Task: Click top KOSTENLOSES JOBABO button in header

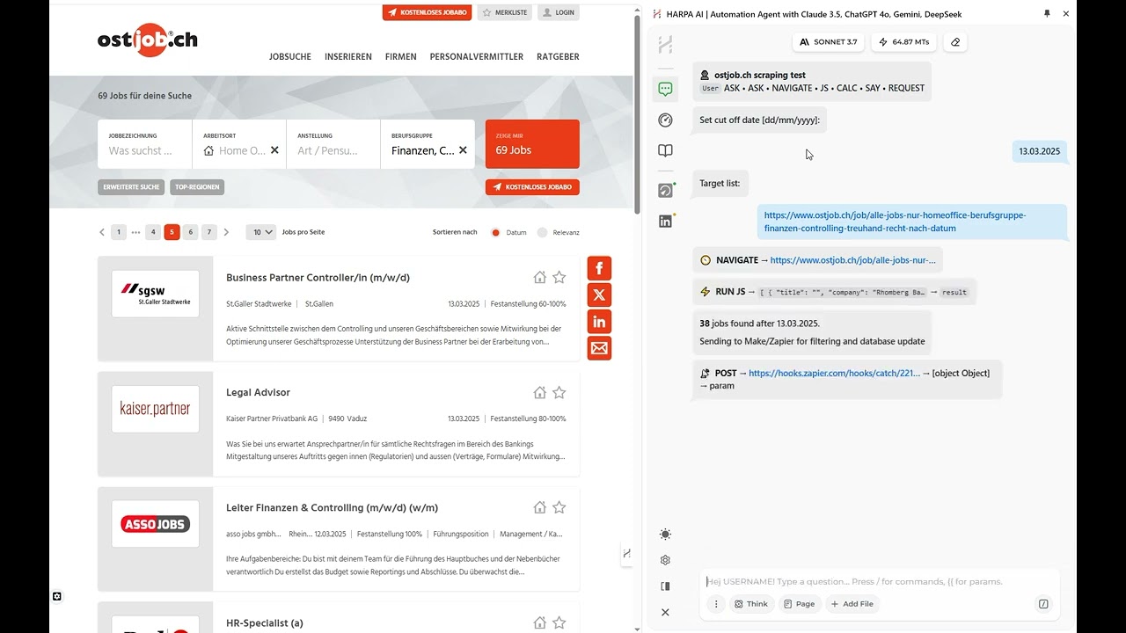Action: point(427,12)
